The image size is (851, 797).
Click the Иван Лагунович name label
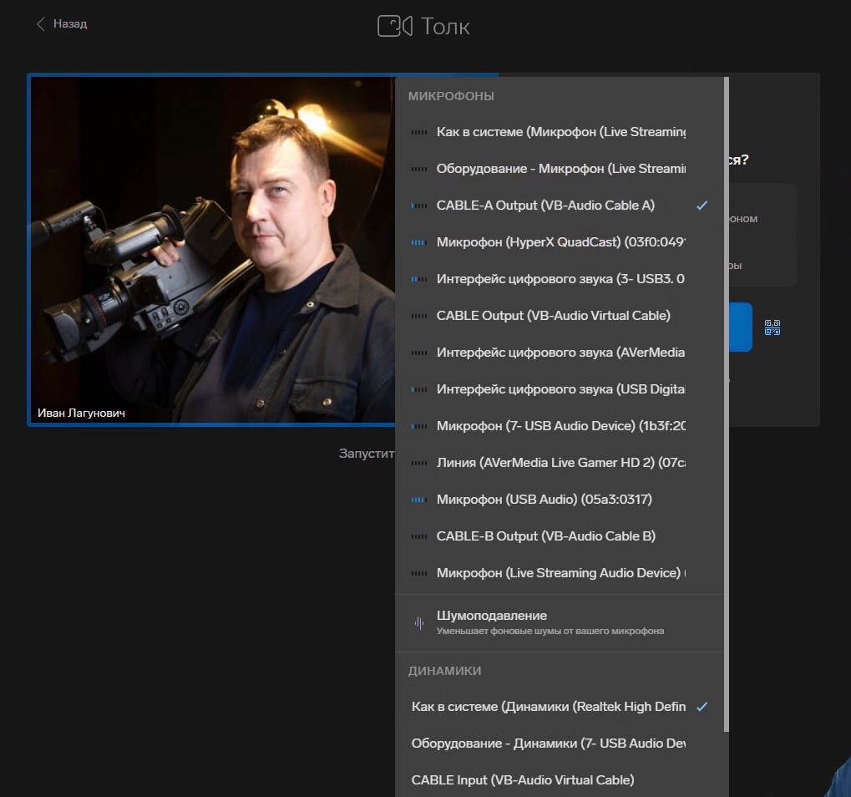point(81,414)
